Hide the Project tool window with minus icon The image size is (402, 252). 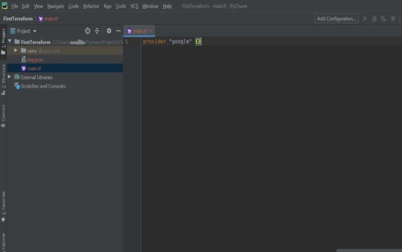click(118, 31)
